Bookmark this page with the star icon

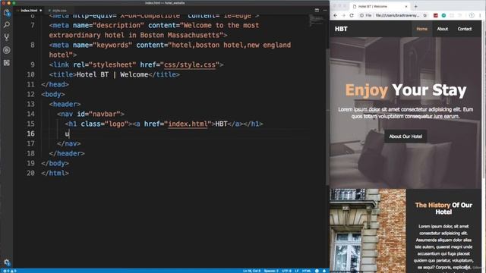425,15
